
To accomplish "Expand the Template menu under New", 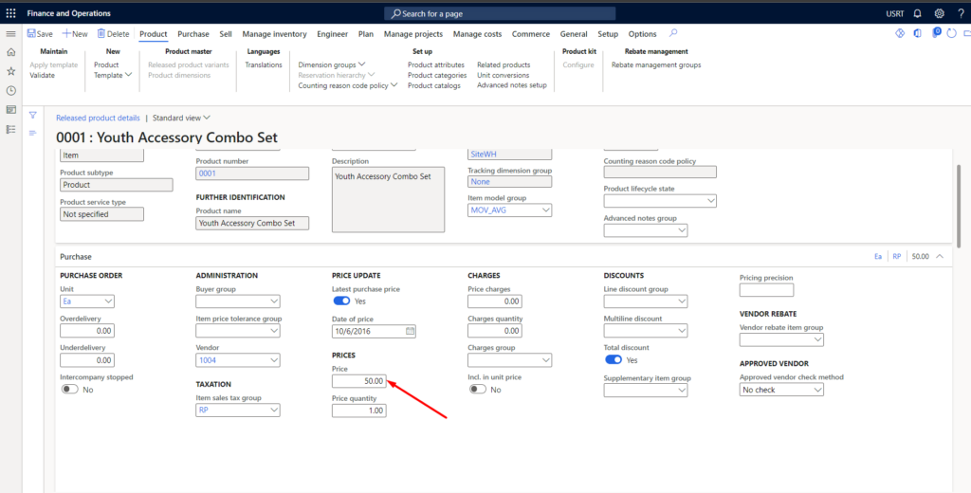I will point(113,75).
